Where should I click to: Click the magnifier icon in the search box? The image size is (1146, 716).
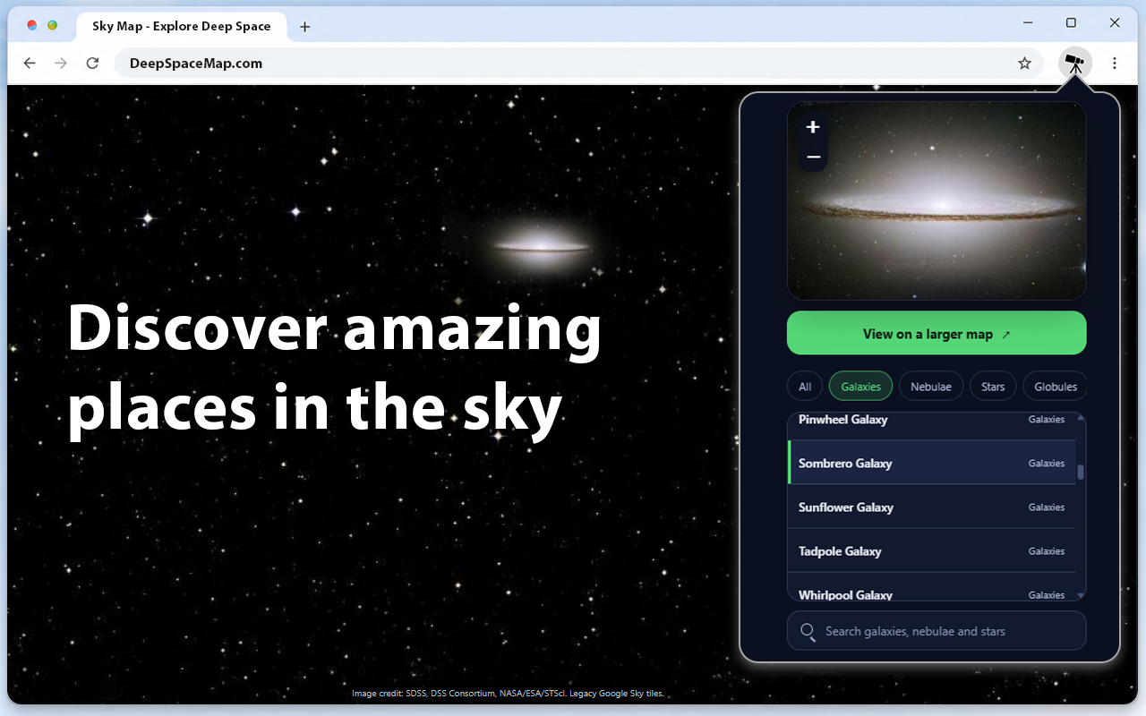808,632
